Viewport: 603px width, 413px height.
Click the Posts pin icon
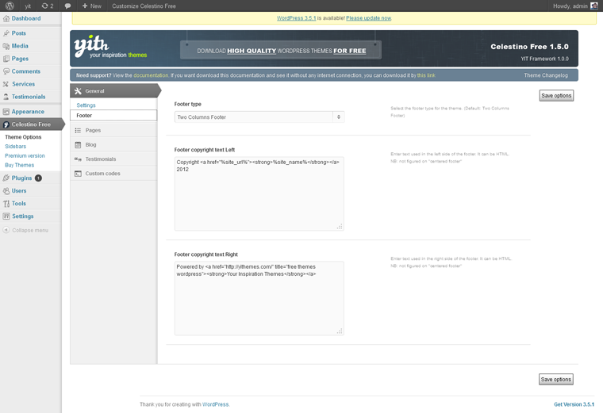tap(6, 33)
